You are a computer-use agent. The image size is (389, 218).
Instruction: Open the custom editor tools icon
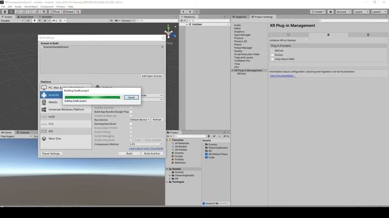coord(44,12)
